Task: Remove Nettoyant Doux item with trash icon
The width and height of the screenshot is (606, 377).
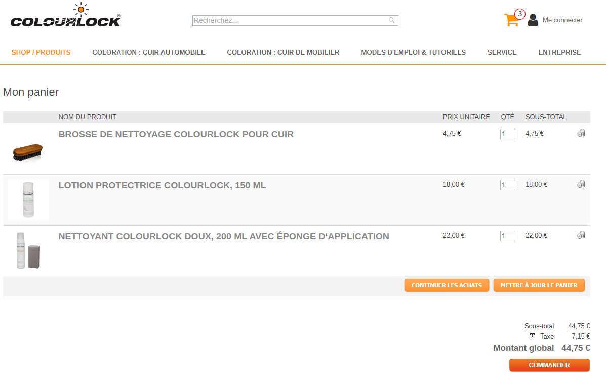Action: 581,235
